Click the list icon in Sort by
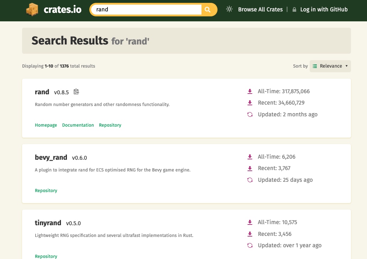The image size is (367, 259). [x=315, y=66]
